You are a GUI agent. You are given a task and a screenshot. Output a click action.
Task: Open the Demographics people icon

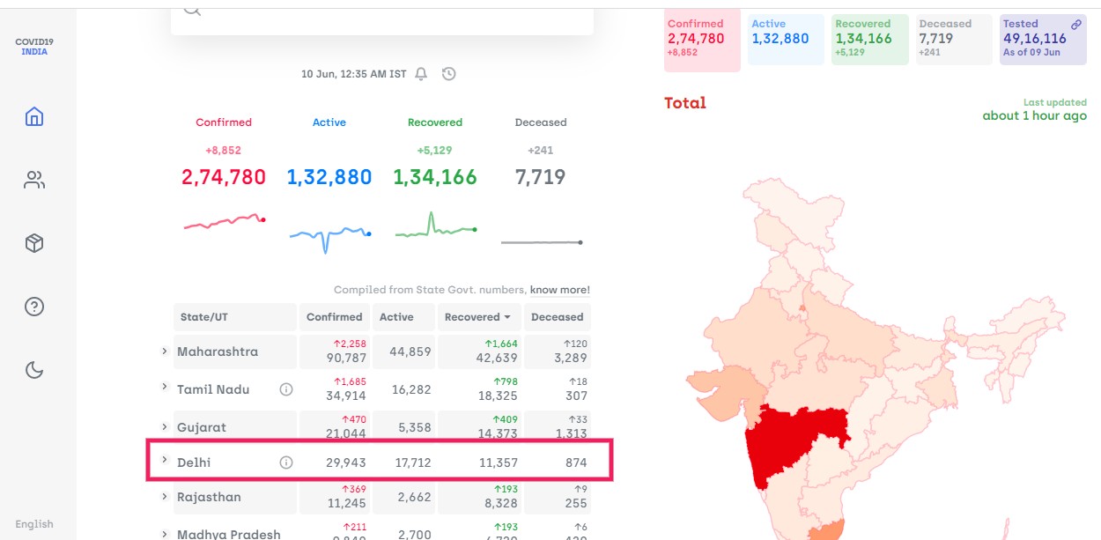pos(34,181)
